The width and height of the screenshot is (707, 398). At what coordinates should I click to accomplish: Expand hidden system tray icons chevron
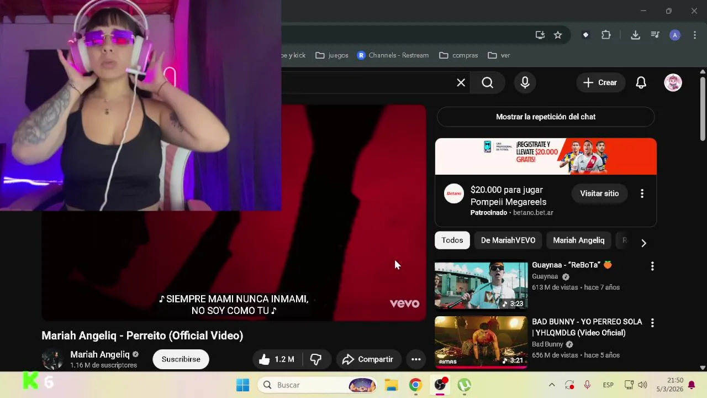click(x=551, y=385)
